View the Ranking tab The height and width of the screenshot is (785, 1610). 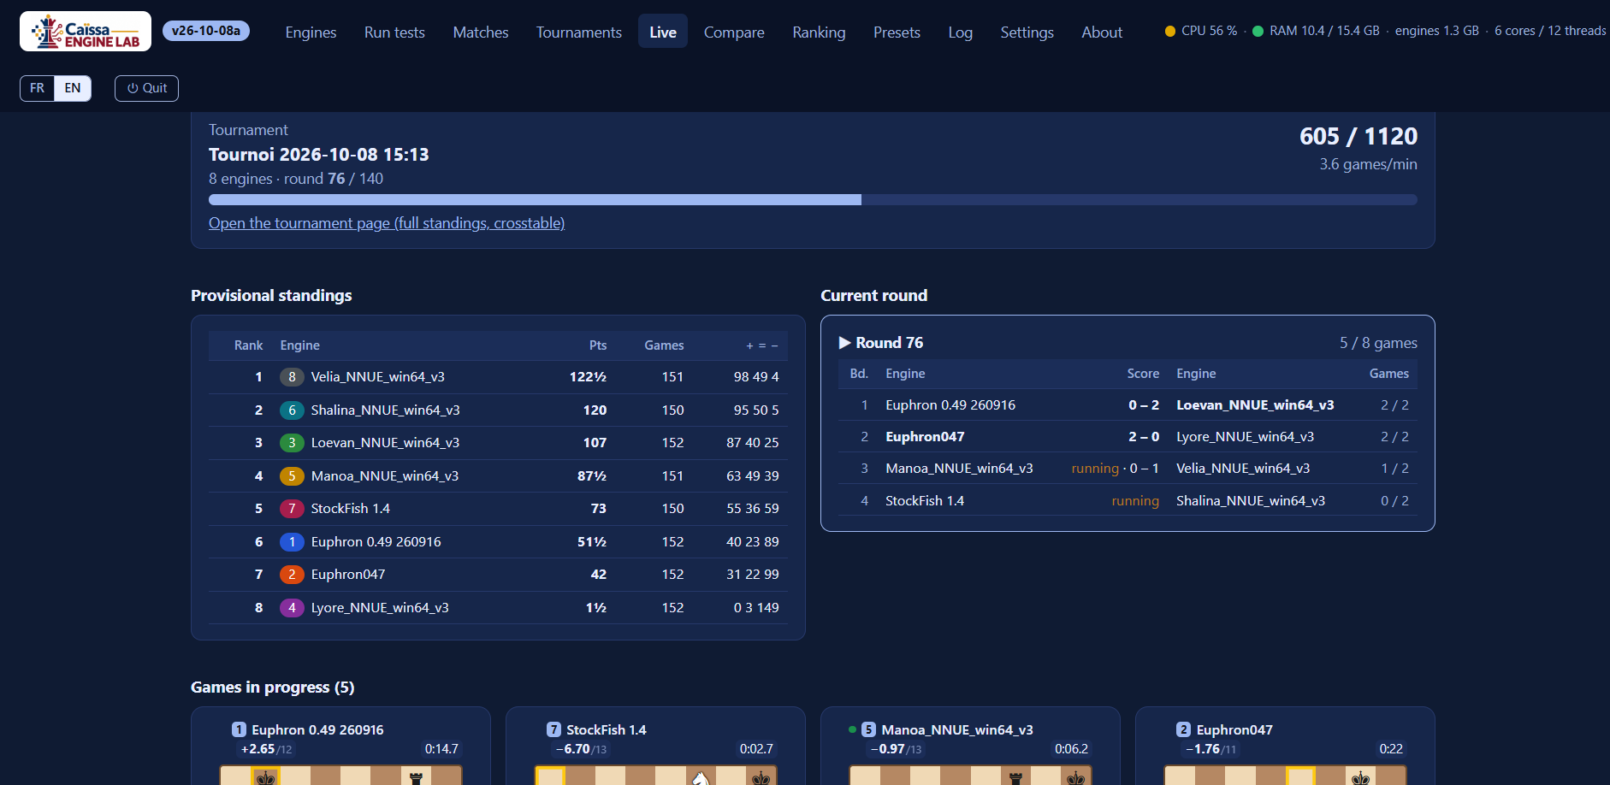pos(819,32)
